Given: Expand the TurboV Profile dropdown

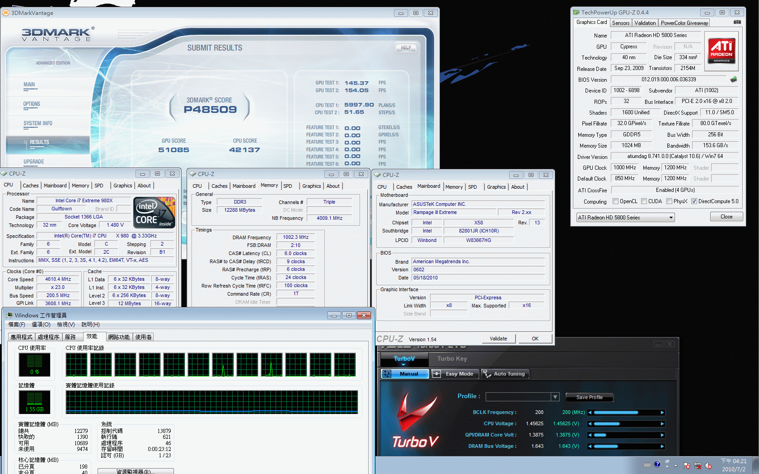Looking at the screenshot, I should point(555,397).
